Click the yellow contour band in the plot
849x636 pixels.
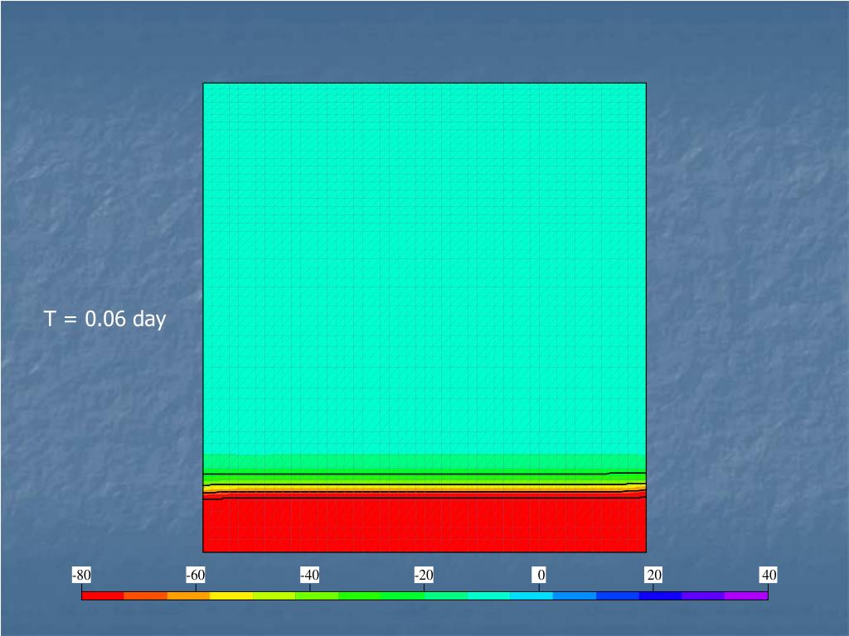tap(424, 488)
